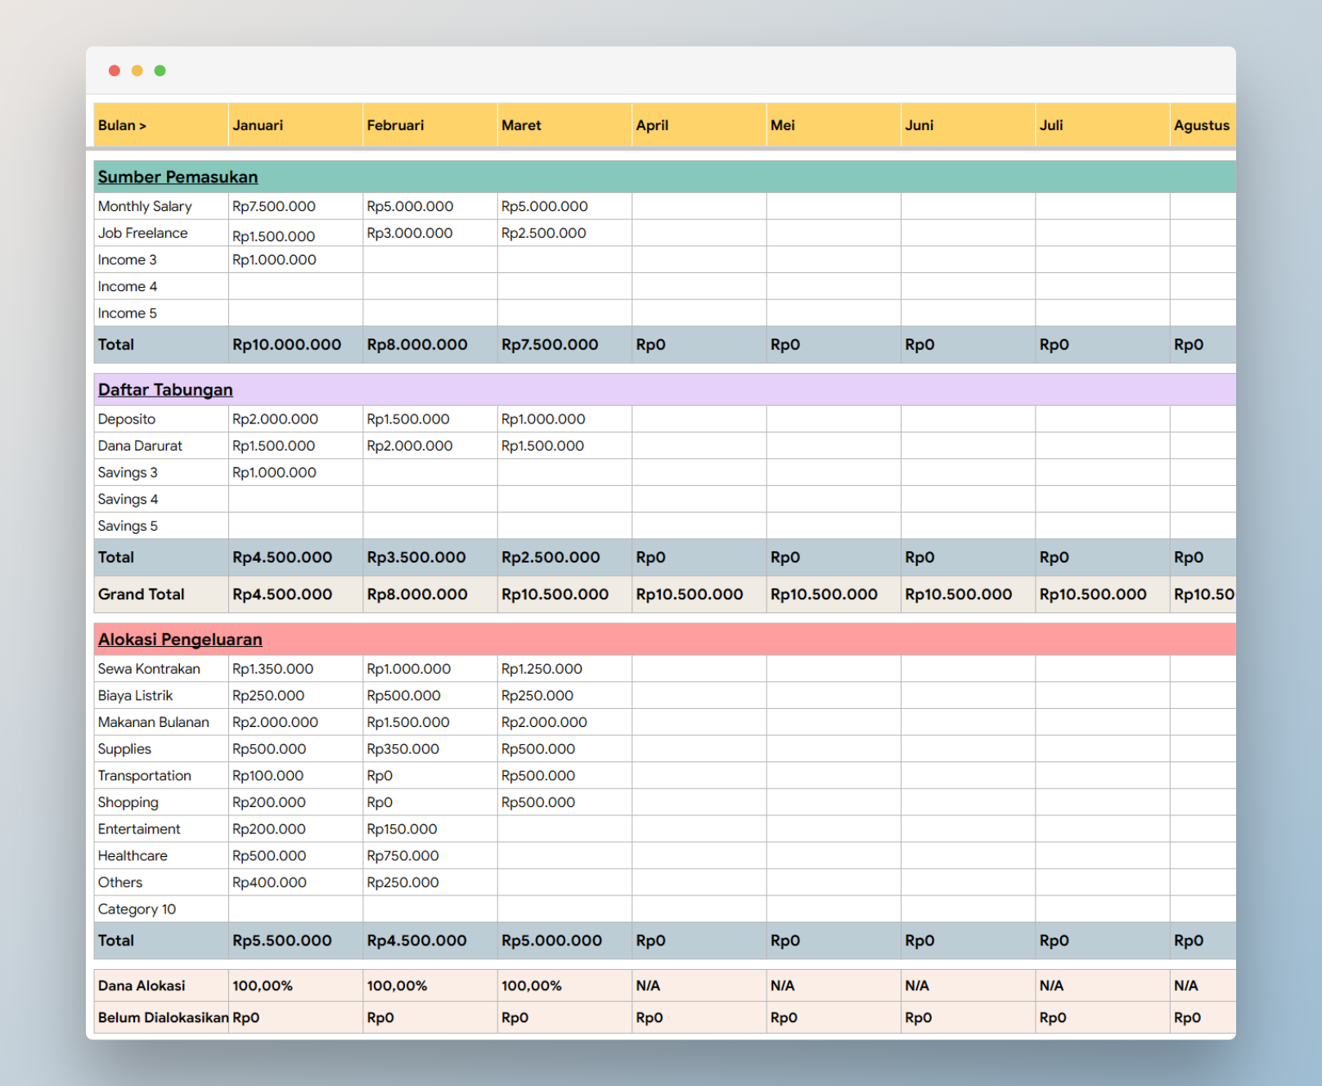The image size is (1322, 1086).
Task: Click Makanan Bulanan Februari amount
Action: click(x=408, y=722)
